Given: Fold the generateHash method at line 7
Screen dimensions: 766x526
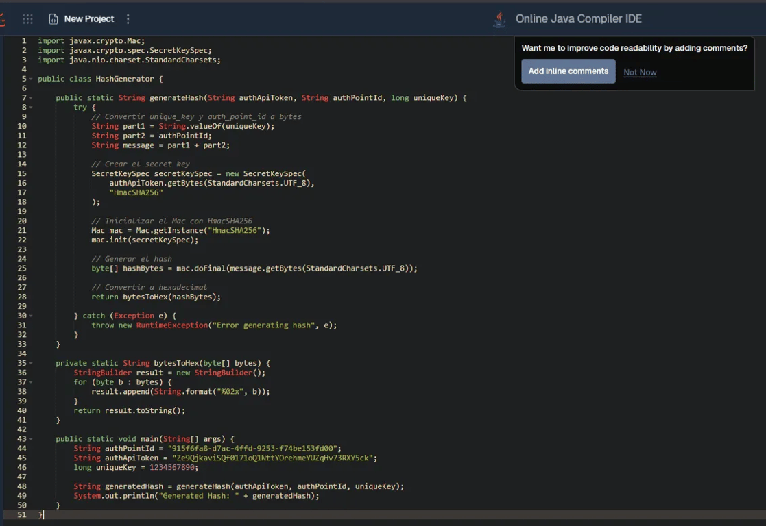Looking at the screenshot, I should (x=31, y=98).
